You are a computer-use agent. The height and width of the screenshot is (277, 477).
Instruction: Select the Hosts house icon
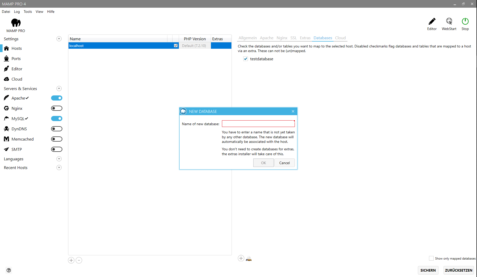[6, 48]
